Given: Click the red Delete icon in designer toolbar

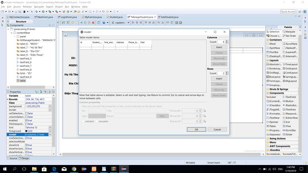Looking at the screenshot, I should point(93,23).
